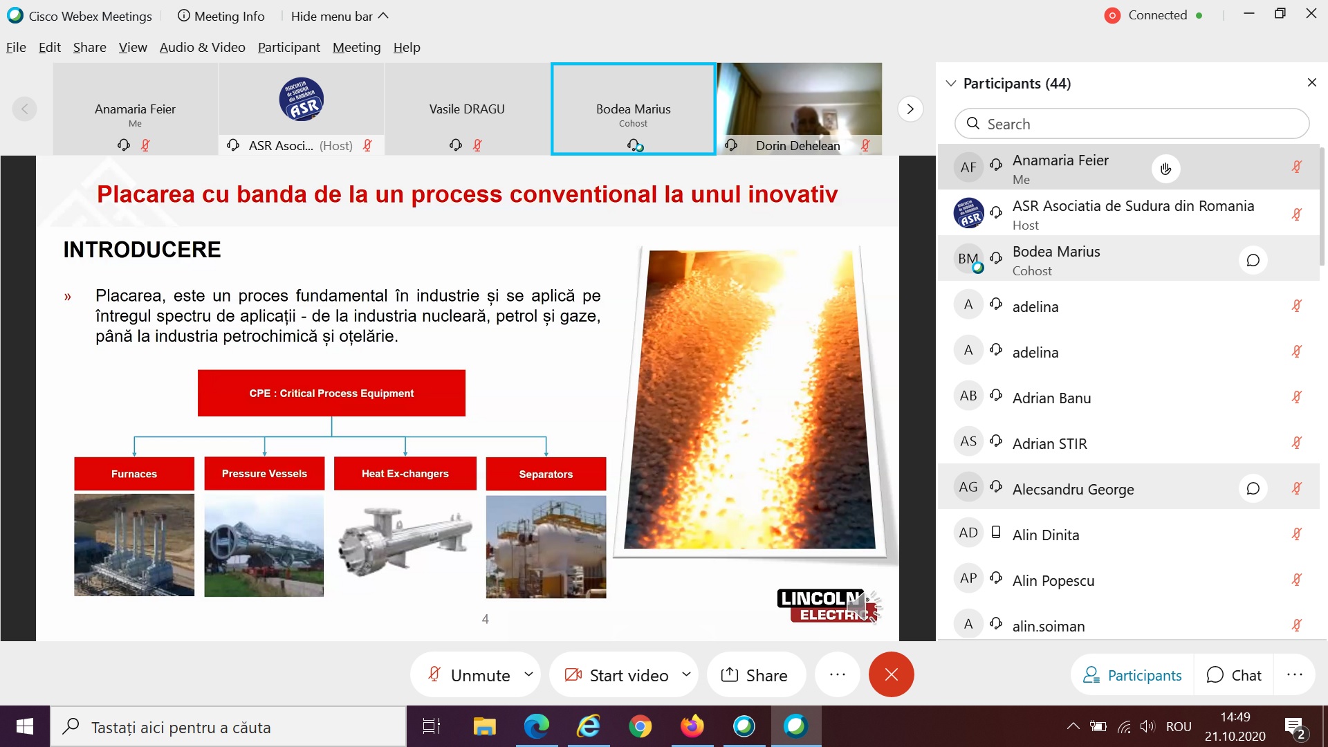Open the Participant menu
The image size is (1328, 747).
click(x=288, y=47)
